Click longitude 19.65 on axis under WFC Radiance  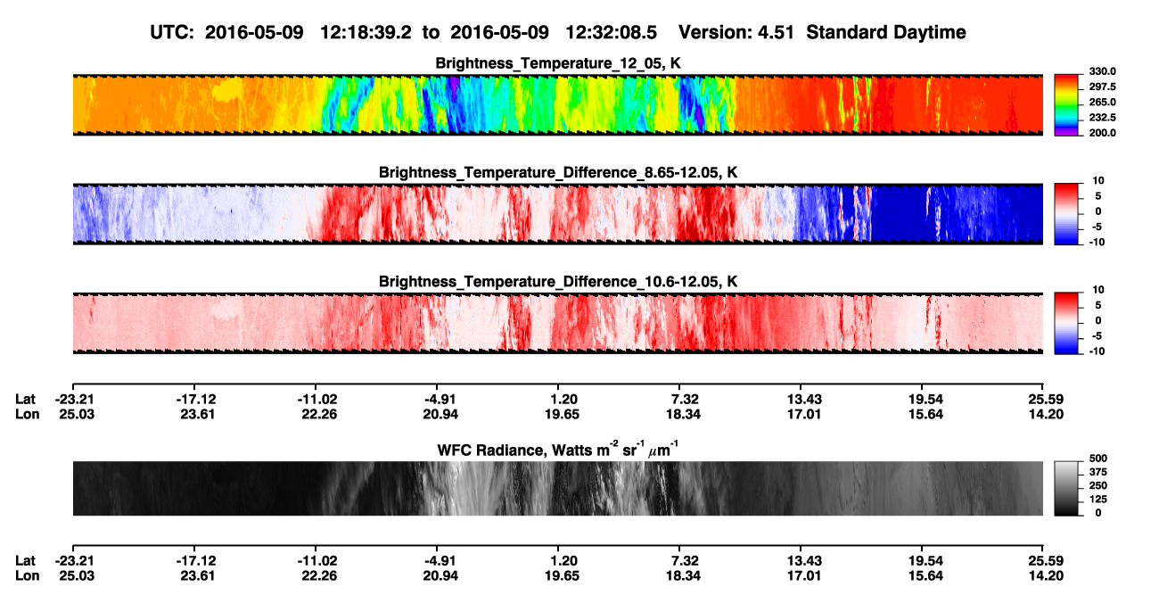[x=562, y=576]
